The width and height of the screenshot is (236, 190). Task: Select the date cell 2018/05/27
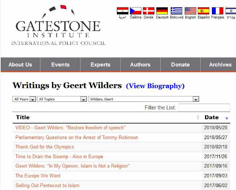click(216, 137)
